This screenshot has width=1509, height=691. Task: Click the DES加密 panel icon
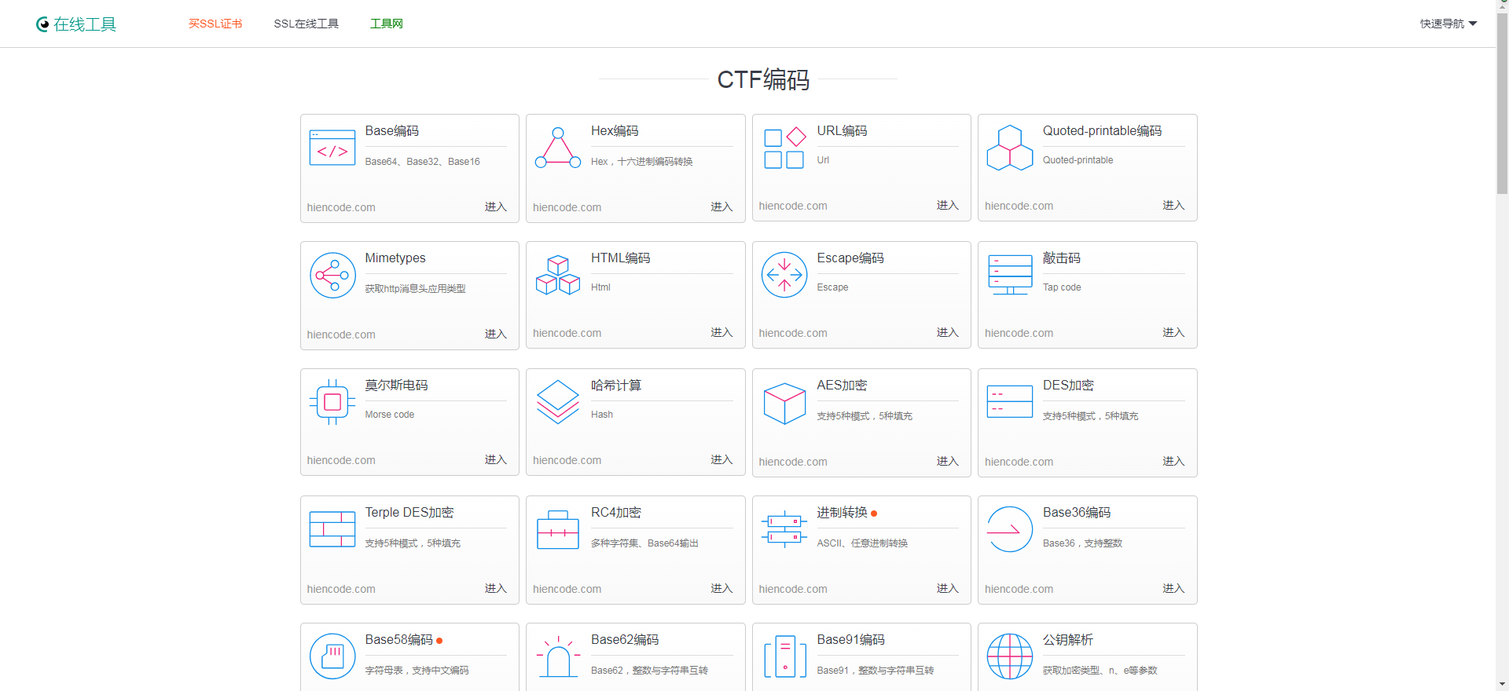(x=1010, y=401)
